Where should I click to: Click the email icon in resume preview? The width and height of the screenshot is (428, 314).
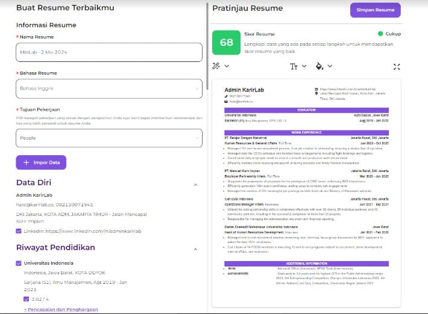coord(226,102)
